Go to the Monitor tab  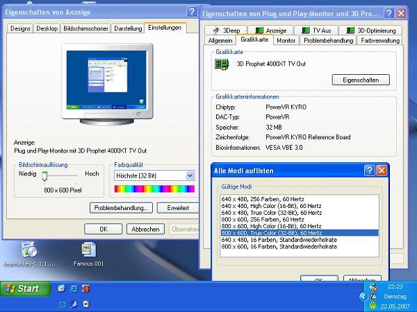coord(286,41)
